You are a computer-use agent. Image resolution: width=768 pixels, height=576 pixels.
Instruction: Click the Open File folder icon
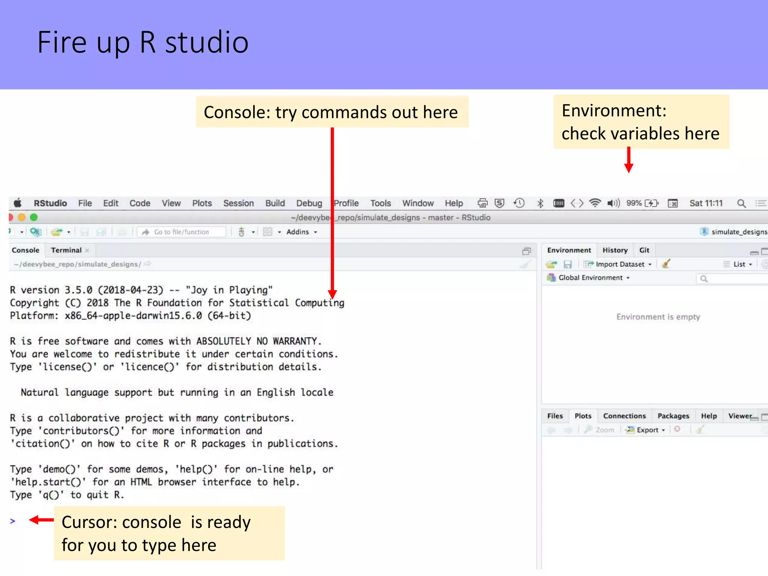(x=57, y=232)
